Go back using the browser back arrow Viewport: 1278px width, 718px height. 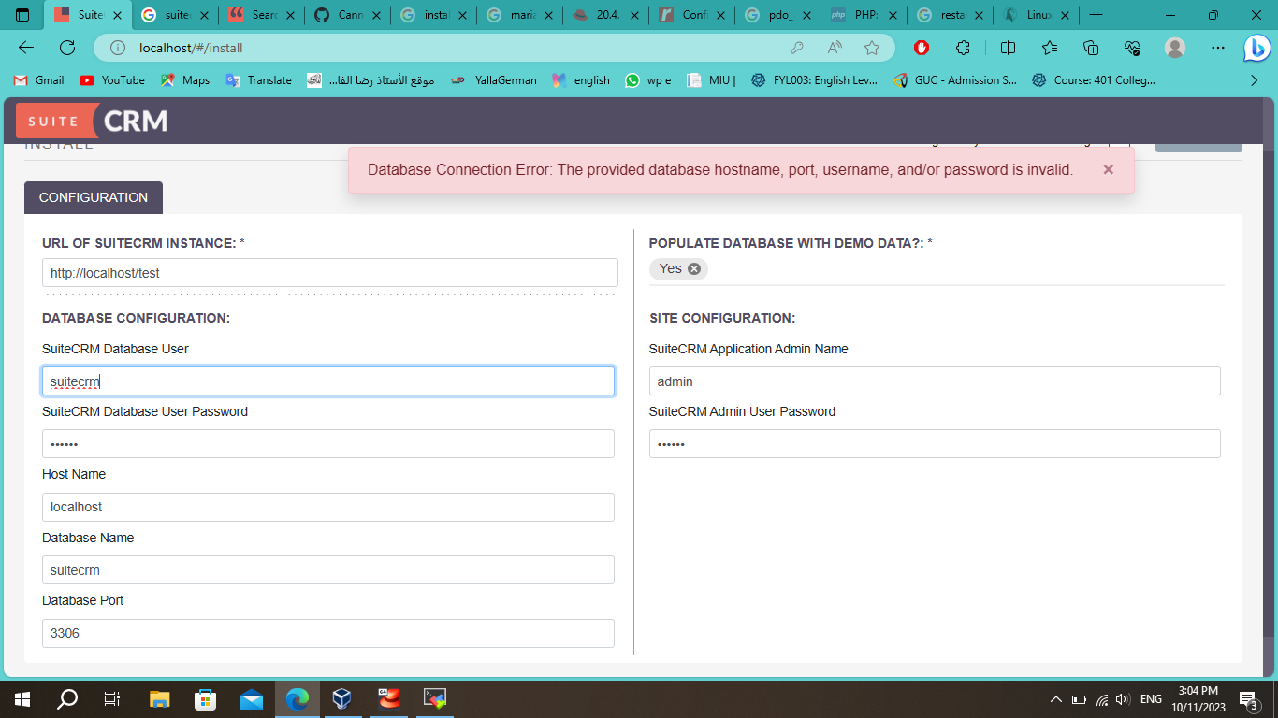[x=26, y=48]
